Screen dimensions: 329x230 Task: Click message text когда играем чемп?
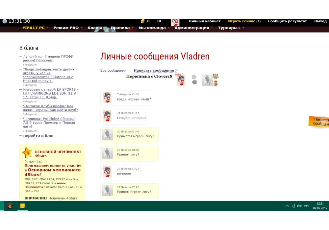click(x=134, y=99)
